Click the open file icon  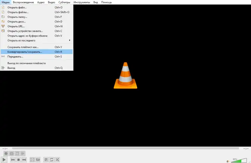pos(3,7)
